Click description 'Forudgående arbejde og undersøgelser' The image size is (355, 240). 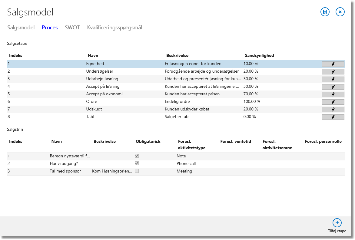click(x=202, y=71)
